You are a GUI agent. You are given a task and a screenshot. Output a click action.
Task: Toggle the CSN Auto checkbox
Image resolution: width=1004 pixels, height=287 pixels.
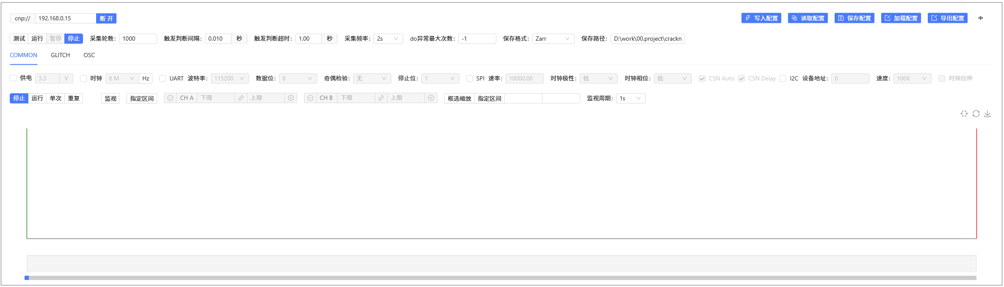(x=702, y=78)
